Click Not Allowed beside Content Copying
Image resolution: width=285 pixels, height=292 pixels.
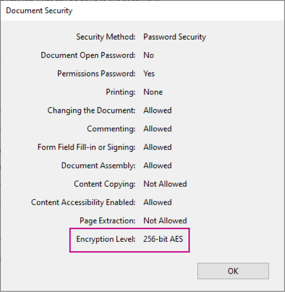click(165, 184)
